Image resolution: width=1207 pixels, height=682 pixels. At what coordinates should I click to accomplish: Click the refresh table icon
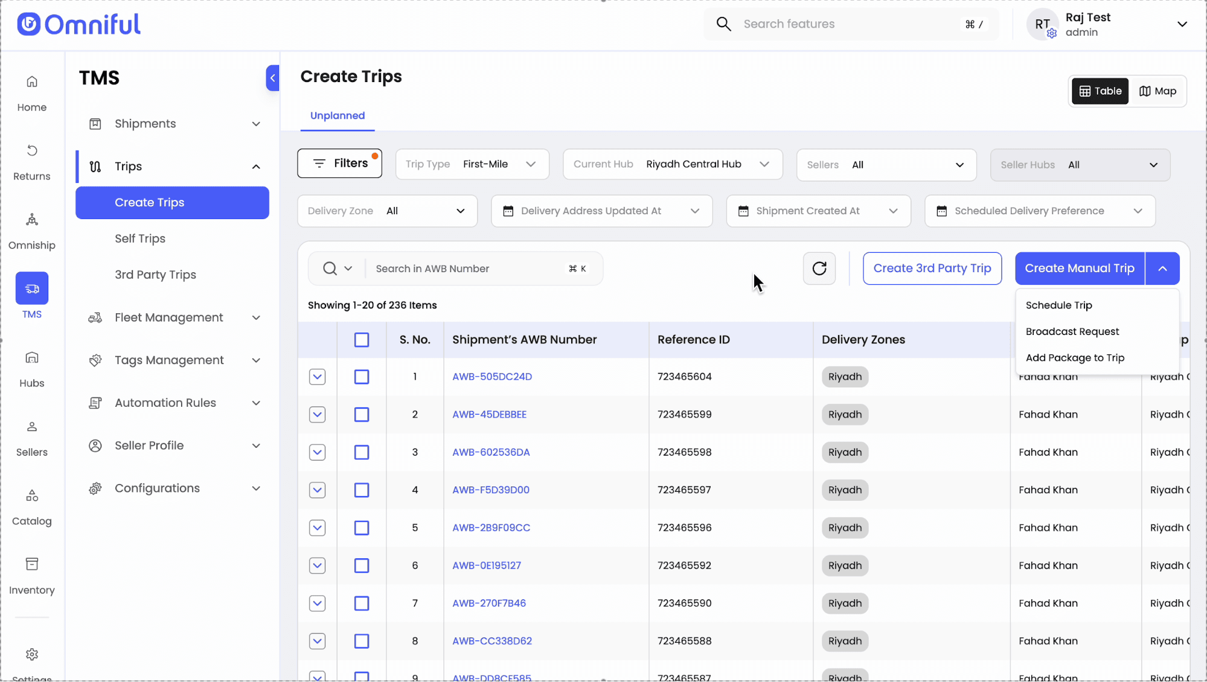(x=819, y=269)
